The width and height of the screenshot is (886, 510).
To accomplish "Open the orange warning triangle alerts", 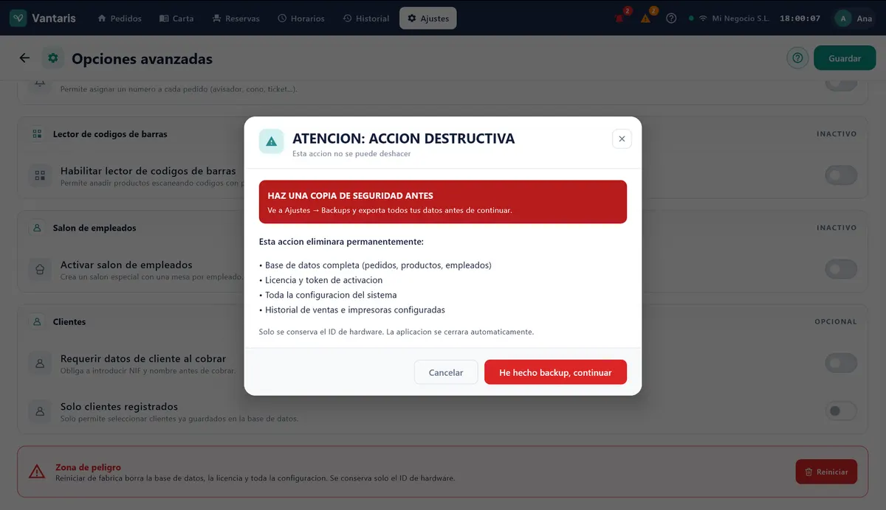I will pos(646,18).
